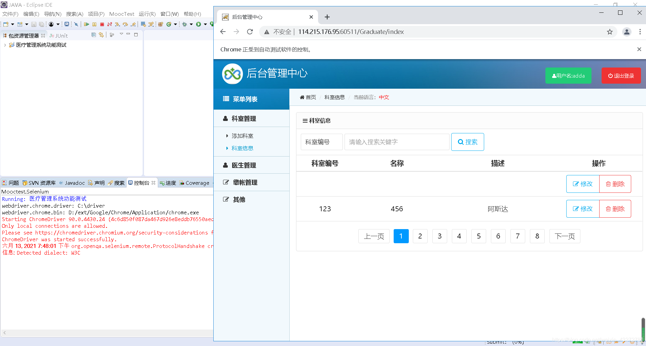This screenshot has width=646, height=346.
Task: Click the red Terminate icon
Action: tap(102, 24)
